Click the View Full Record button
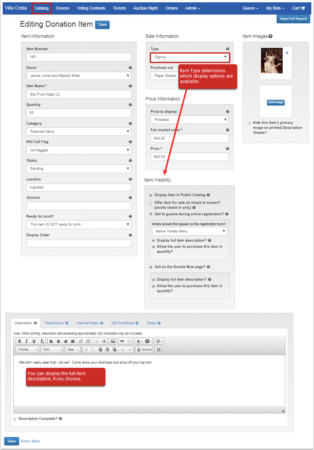 pos(293,19)
